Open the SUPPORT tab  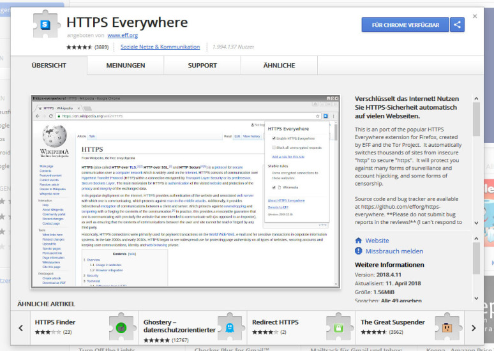[202, 66]
